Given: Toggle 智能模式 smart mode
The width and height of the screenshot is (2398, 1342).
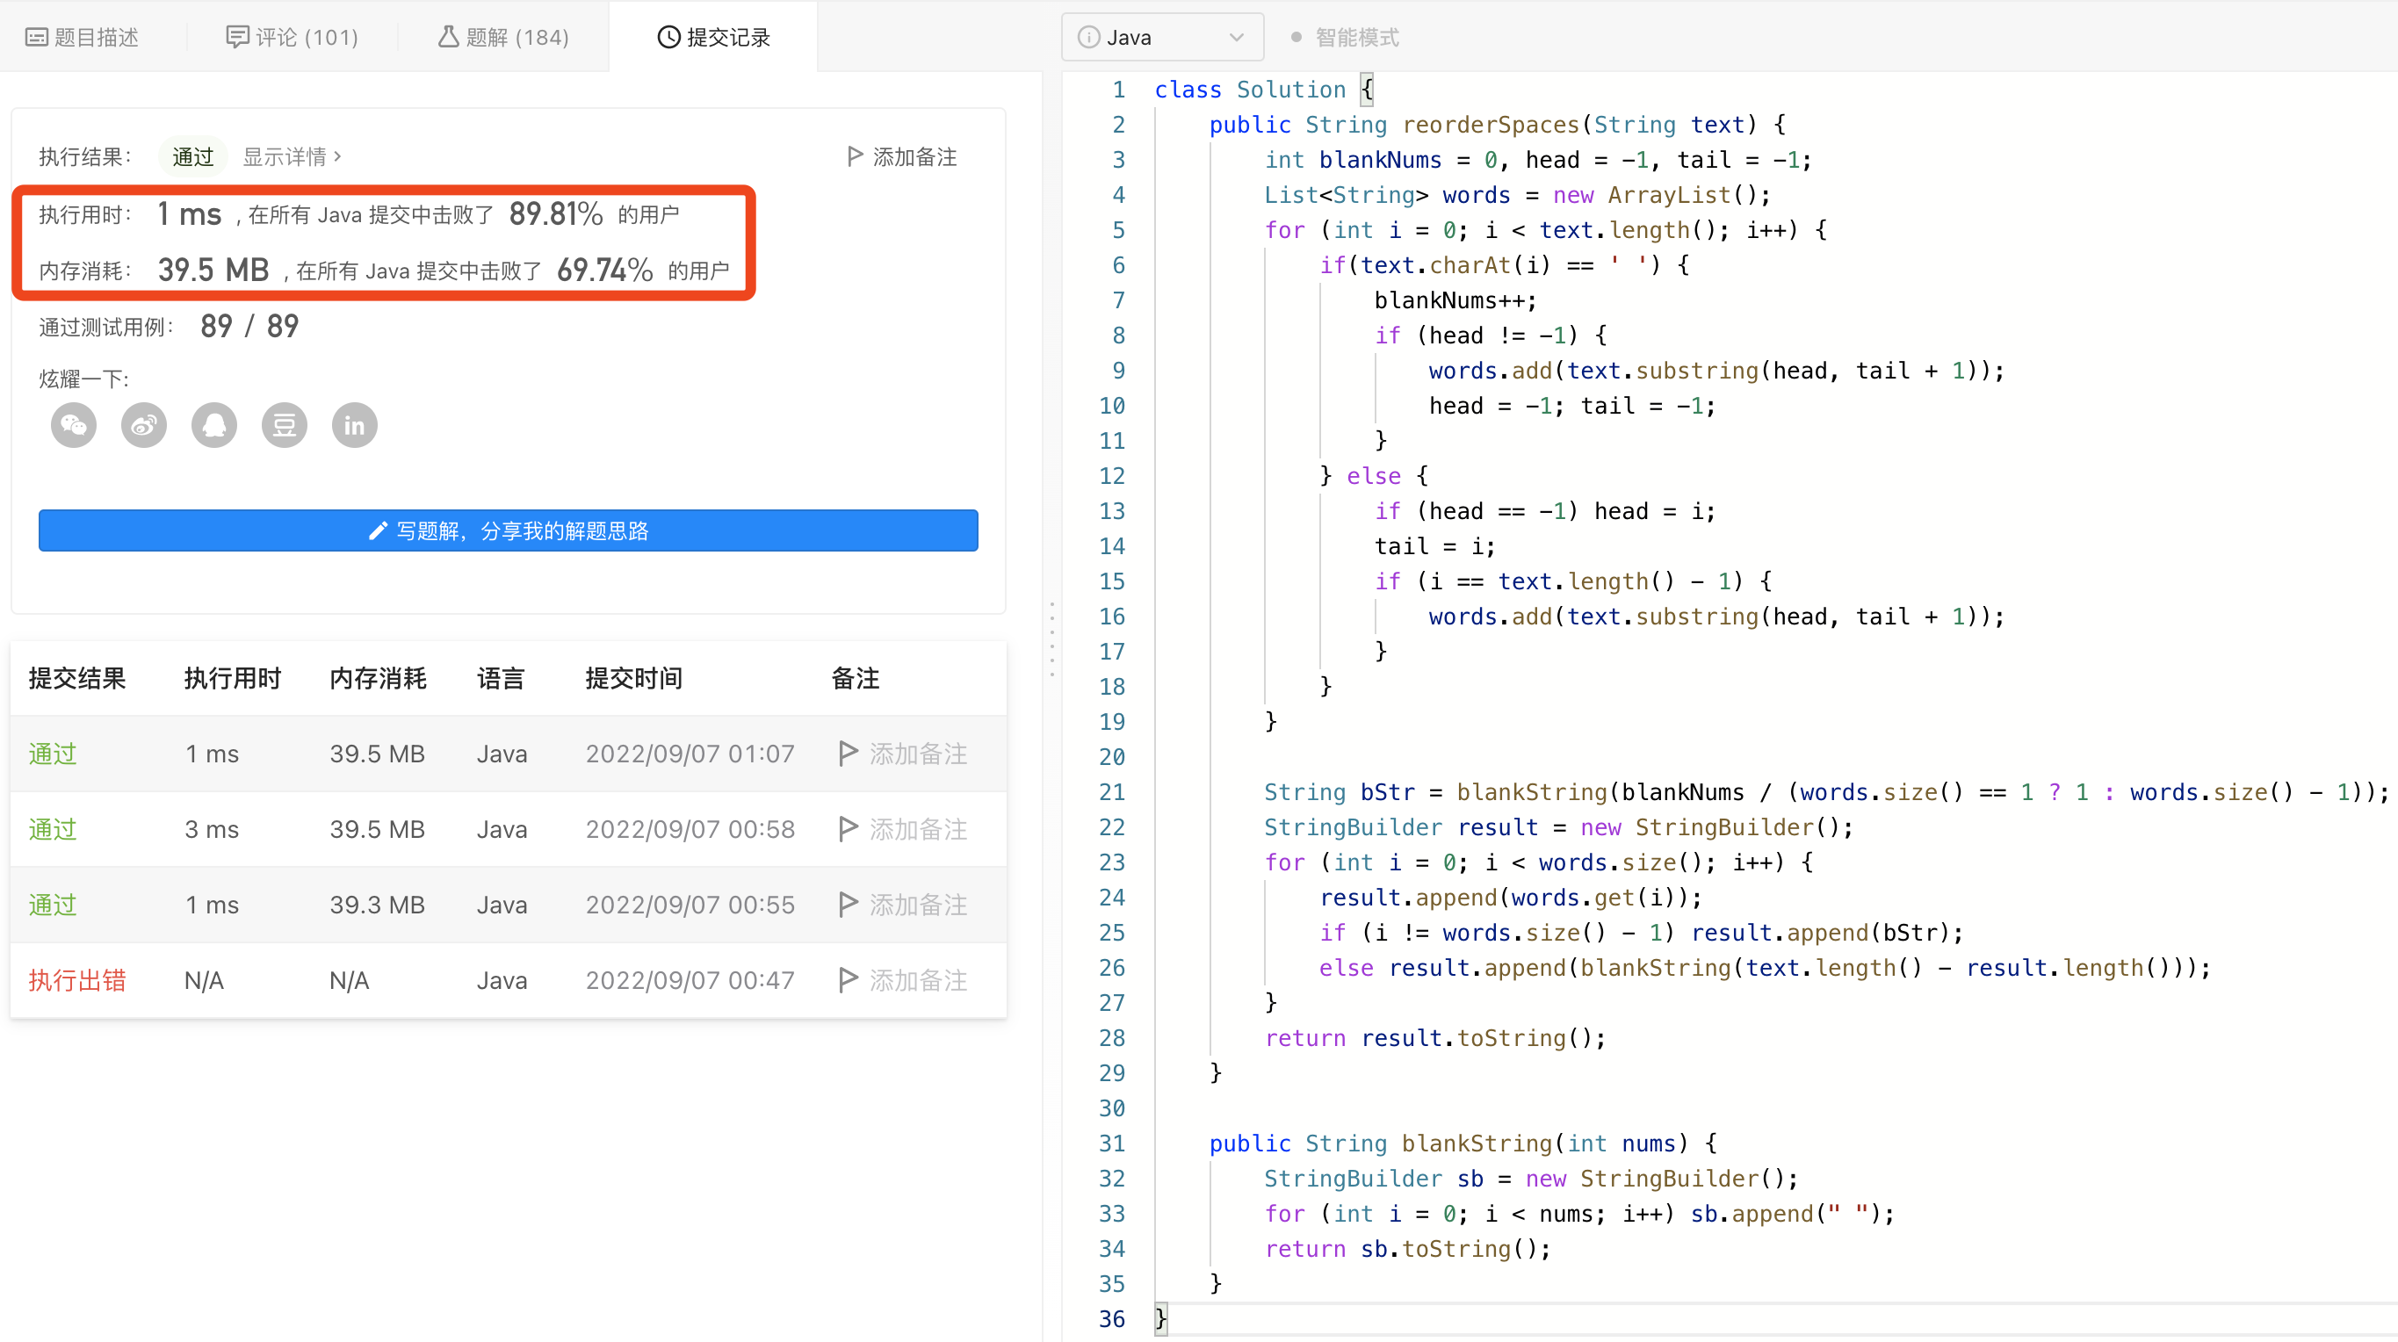Looking at the screenshot, I should coord(1344,37).
